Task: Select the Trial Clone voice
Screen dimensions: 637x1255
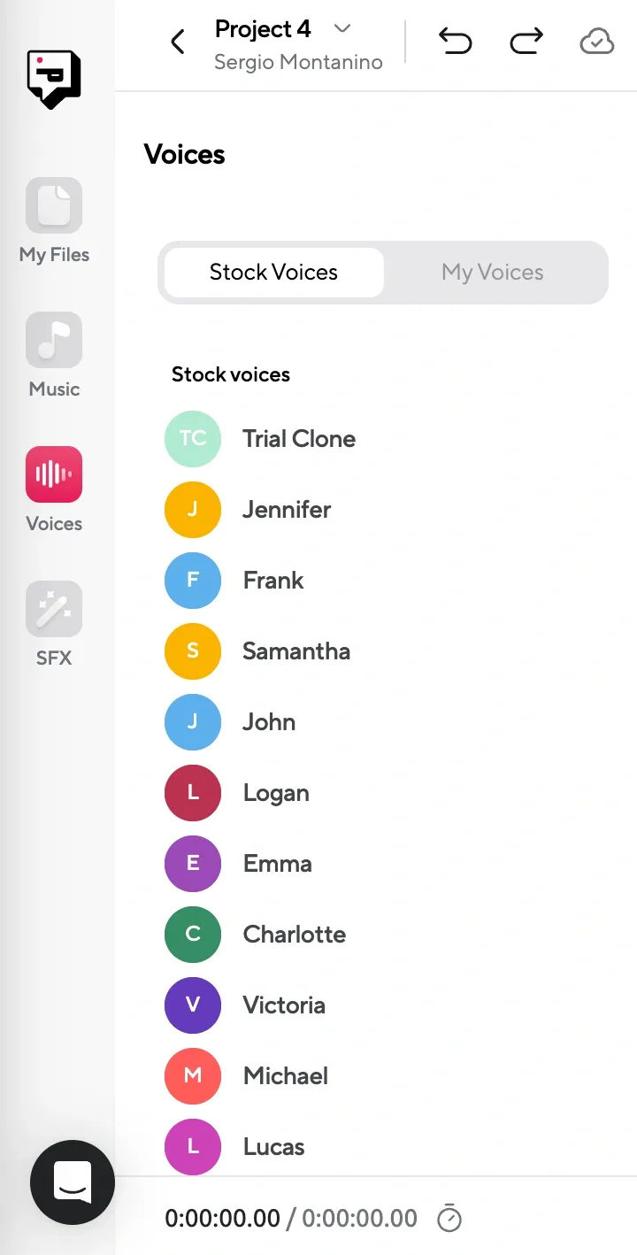Action: [299, 439]
